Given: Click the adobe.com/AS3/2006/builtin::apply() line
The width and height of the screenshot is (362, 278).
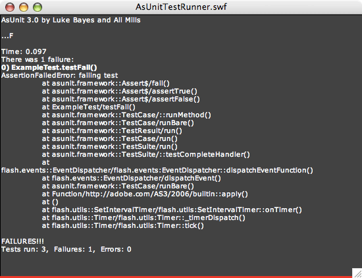Looking at the screenshot, I should pyautogui.click(x=145, y=194).
